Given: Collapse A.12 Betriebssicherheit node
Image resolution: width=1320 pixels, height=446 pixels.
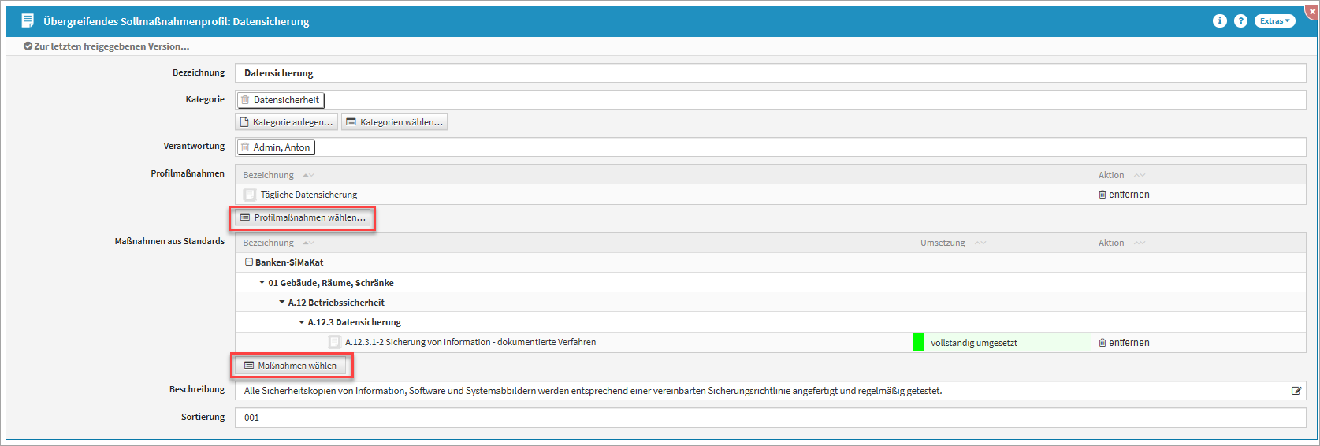Looking at the screenshot, I should [281, 302].
